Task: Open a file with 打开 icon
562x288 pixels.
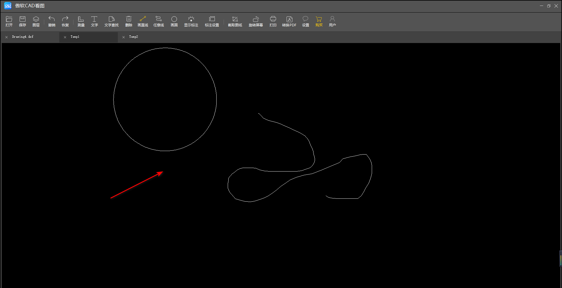Action: (x=9, y=21)
